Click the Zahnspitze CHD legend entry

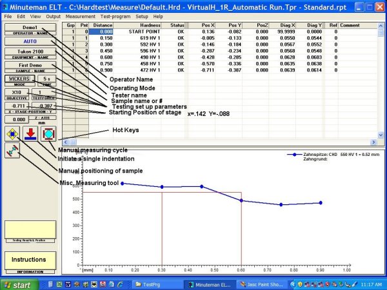click(333, 155)
